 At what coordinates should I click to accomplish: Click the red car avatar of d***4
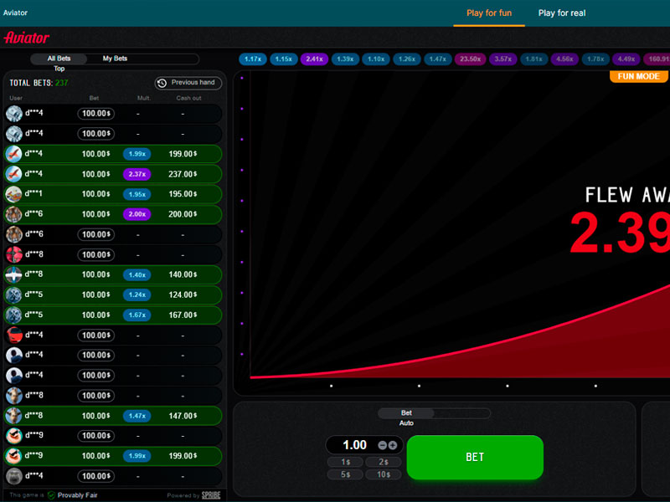[14, 335]
